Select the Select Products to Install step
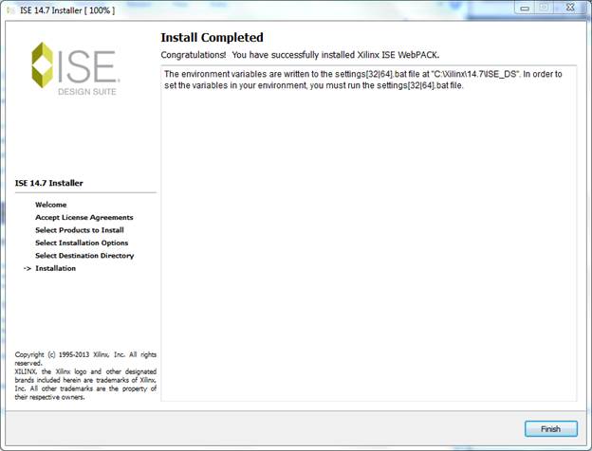The height and width of the screenshot is (451, 592). (x=80, y=230)
